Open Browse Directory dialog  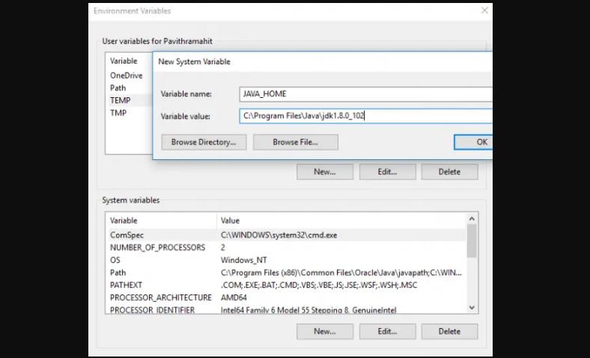coord(204,142)
